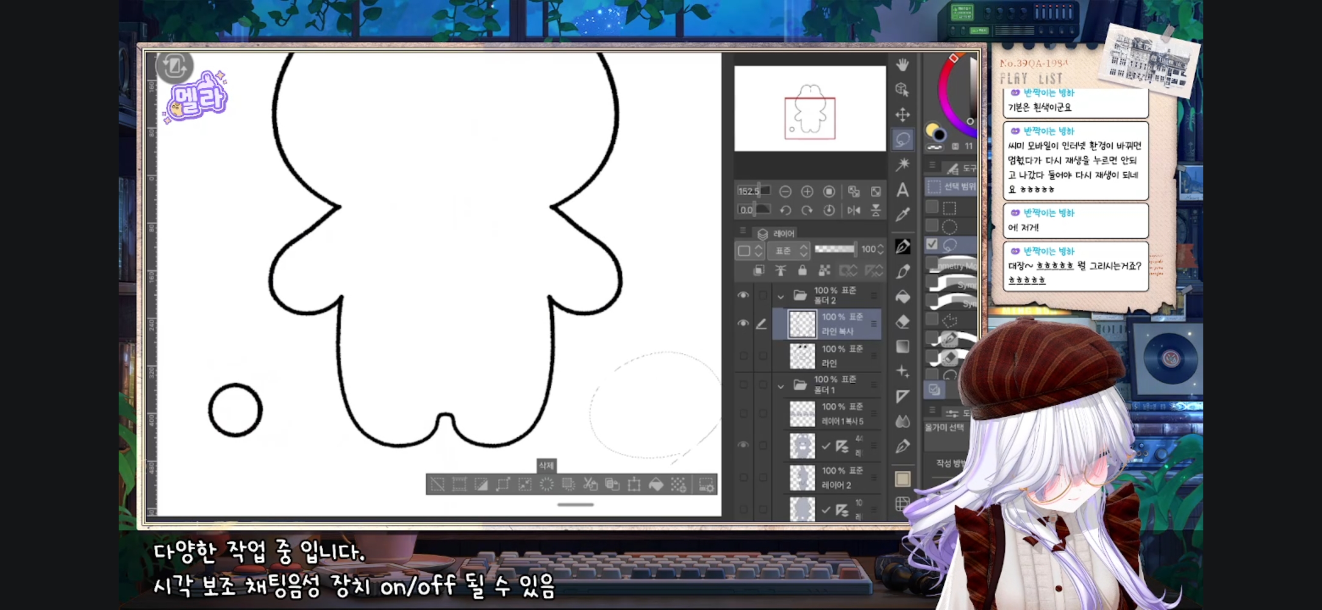Select the Gradient tool
1322x610 pixels.
pos(902,346)
